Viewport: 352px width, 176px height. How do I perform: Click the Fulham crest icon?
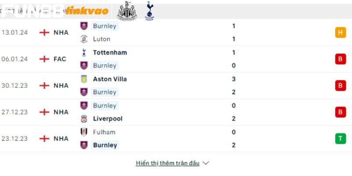tap(84, 132)
